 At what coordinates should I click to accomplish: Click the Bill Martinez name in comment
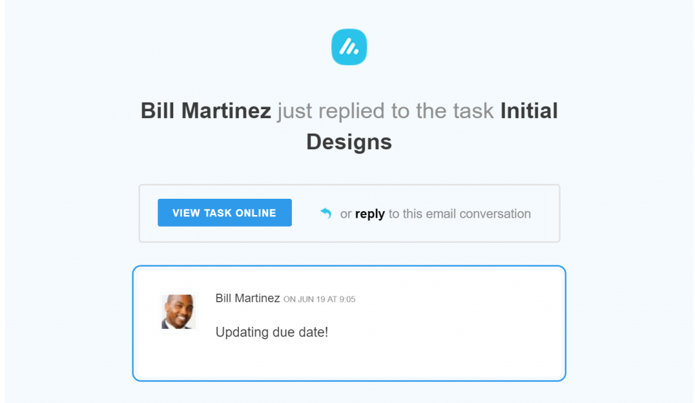click(x=247, y=298)
